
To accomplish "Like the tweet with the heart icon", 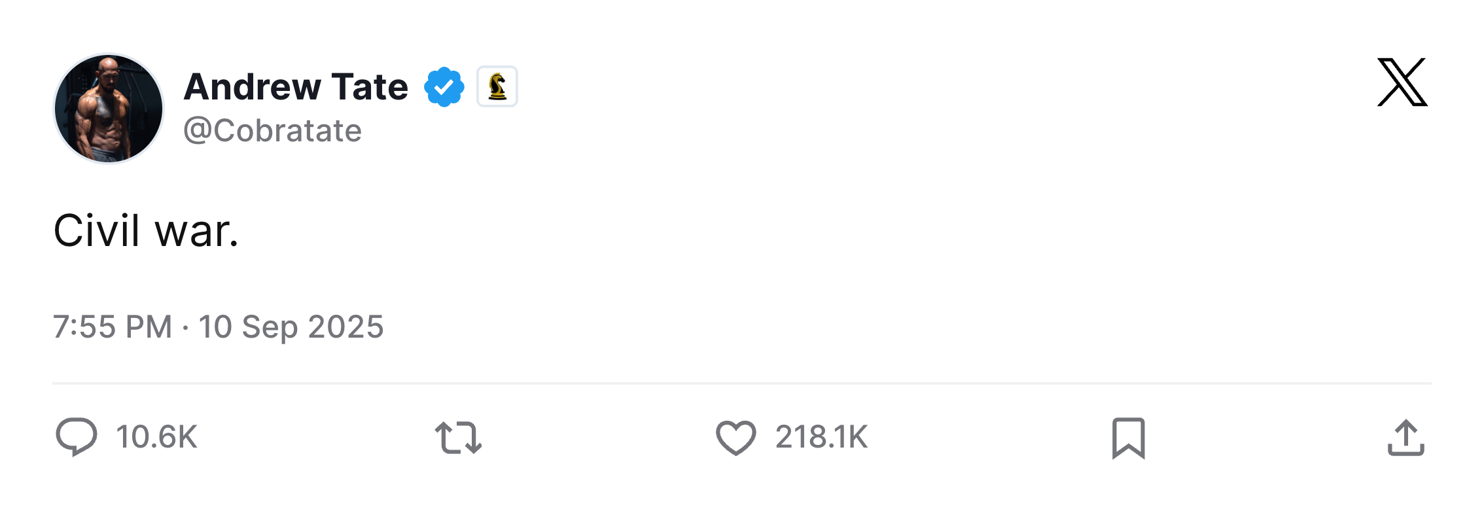I will tap(735, 438).
